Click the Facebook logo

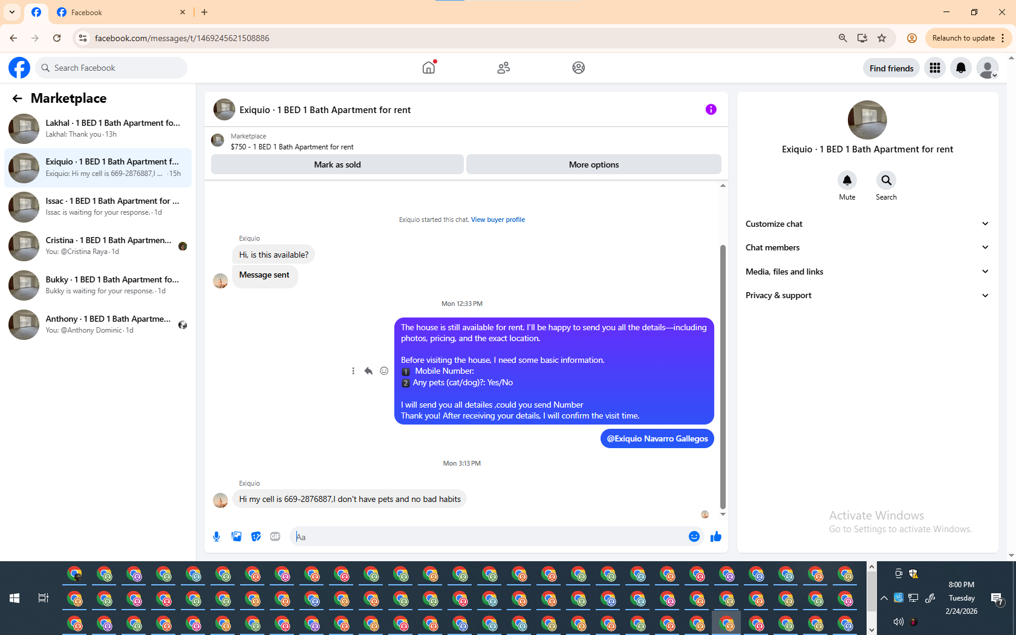(x=19, y=68)
